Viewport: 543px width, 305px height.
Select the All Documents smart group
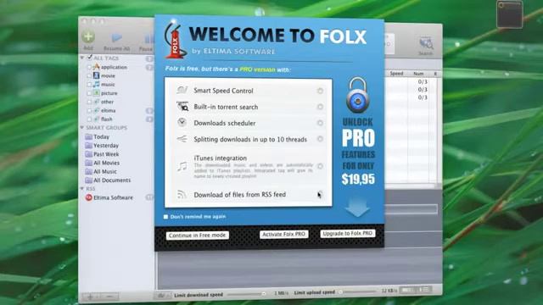[112, 180]
